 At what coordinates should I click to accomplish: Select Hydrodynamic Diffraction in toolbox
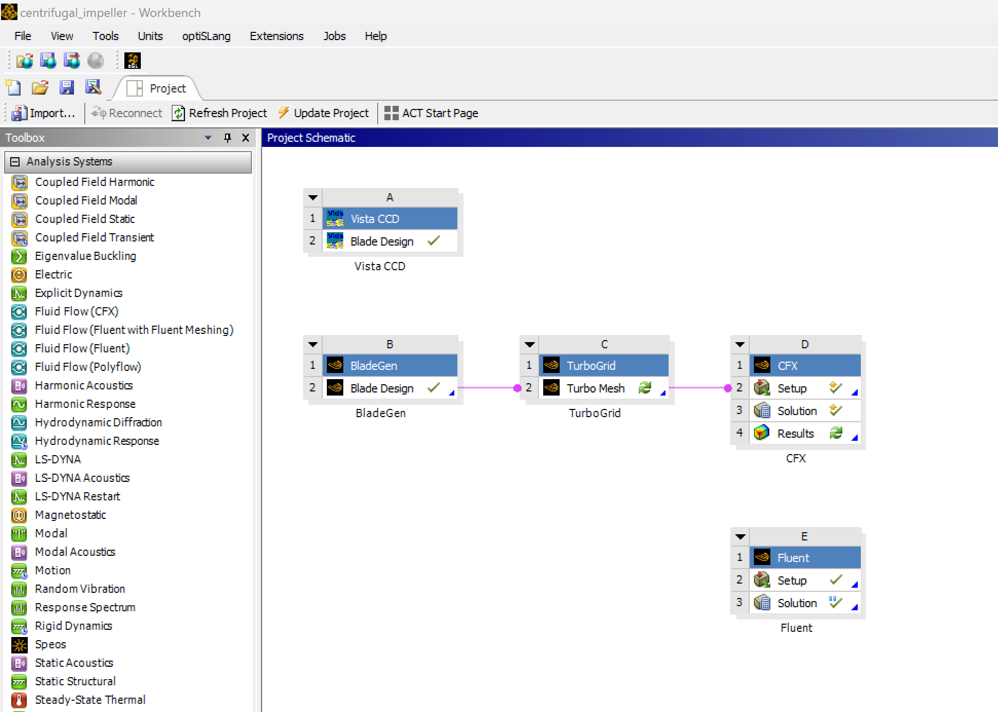pos(98,422)
